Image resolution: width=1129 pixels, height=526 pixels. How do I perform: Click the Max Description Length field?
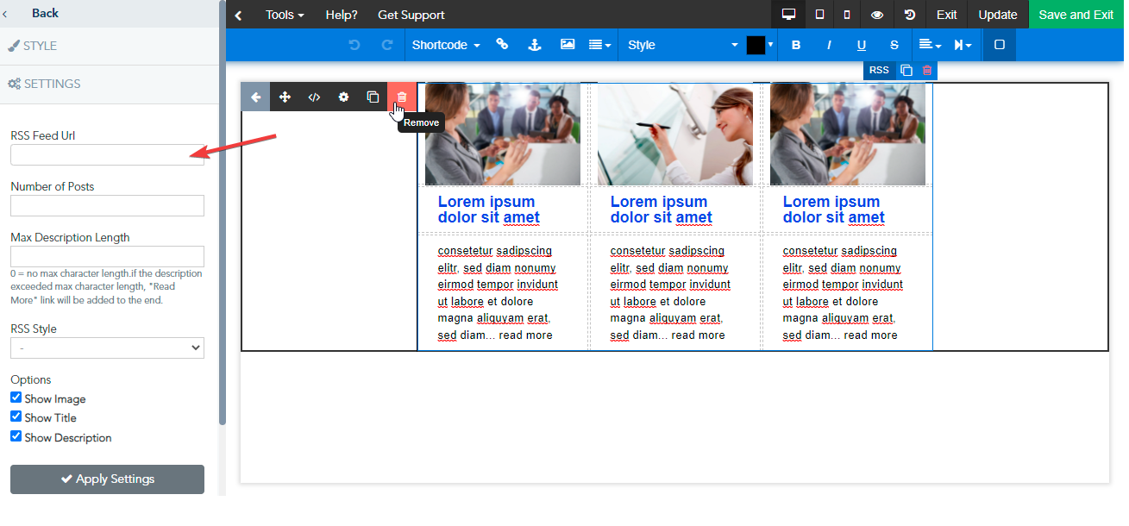[107, 256]
